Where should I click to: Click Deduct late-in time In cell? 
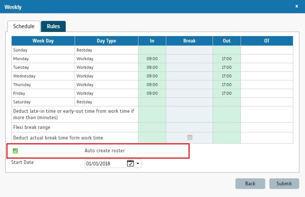click(152, 114)
